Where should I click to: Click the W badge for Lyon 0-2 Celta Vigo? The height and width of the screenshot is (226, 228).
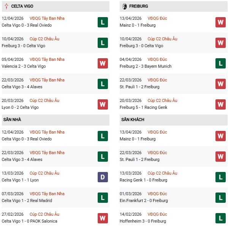click(x=103, y=104)
